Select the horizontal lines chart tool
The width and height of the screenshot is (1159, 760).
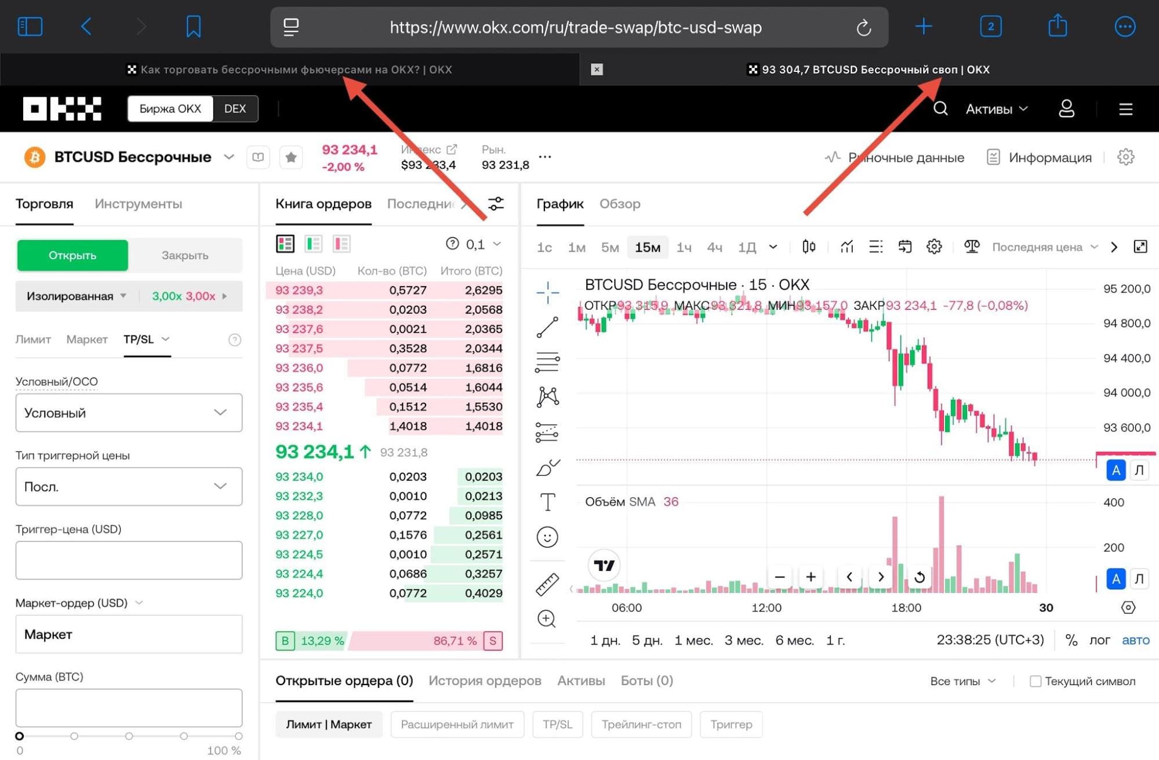(x=547, y=362)
